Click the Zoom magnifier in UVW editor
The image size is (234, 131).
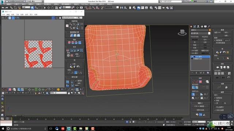(x=72, y=93)
